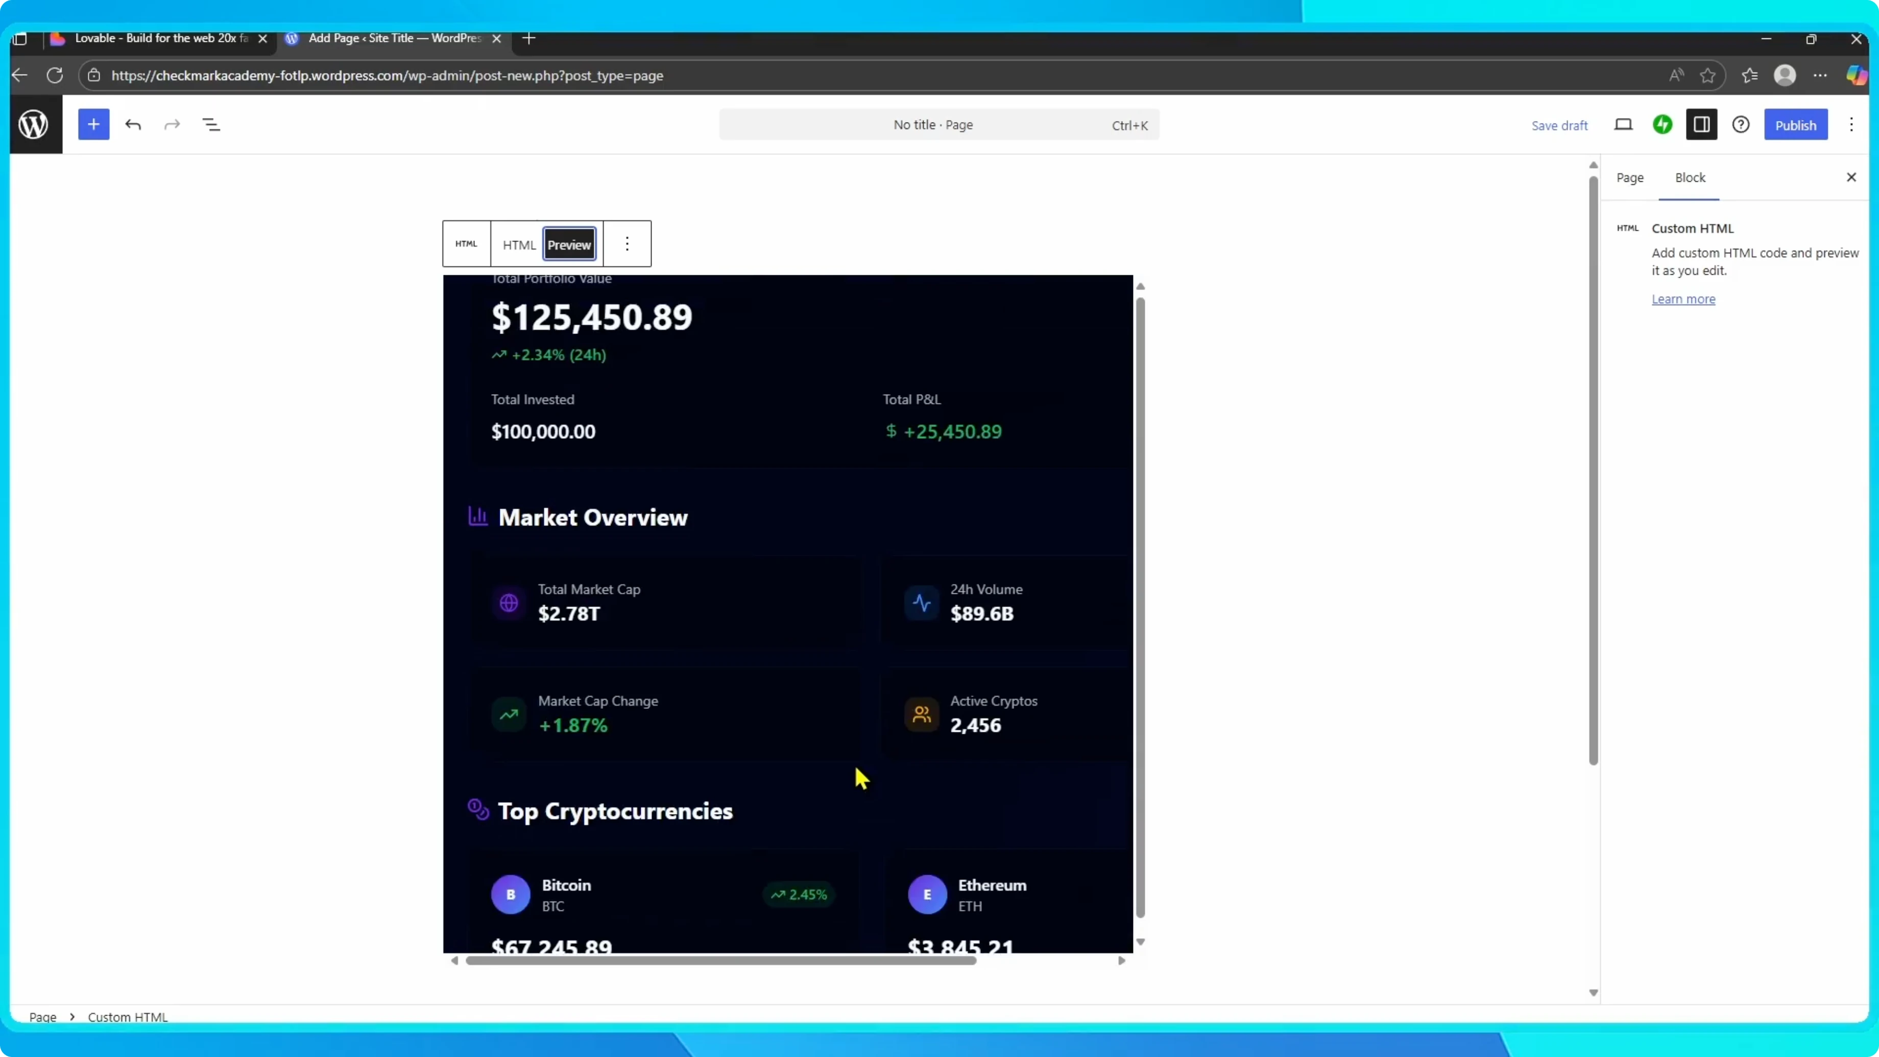Refresh the browser page
Screen dimensions: 1879x1057
[55, 75]
